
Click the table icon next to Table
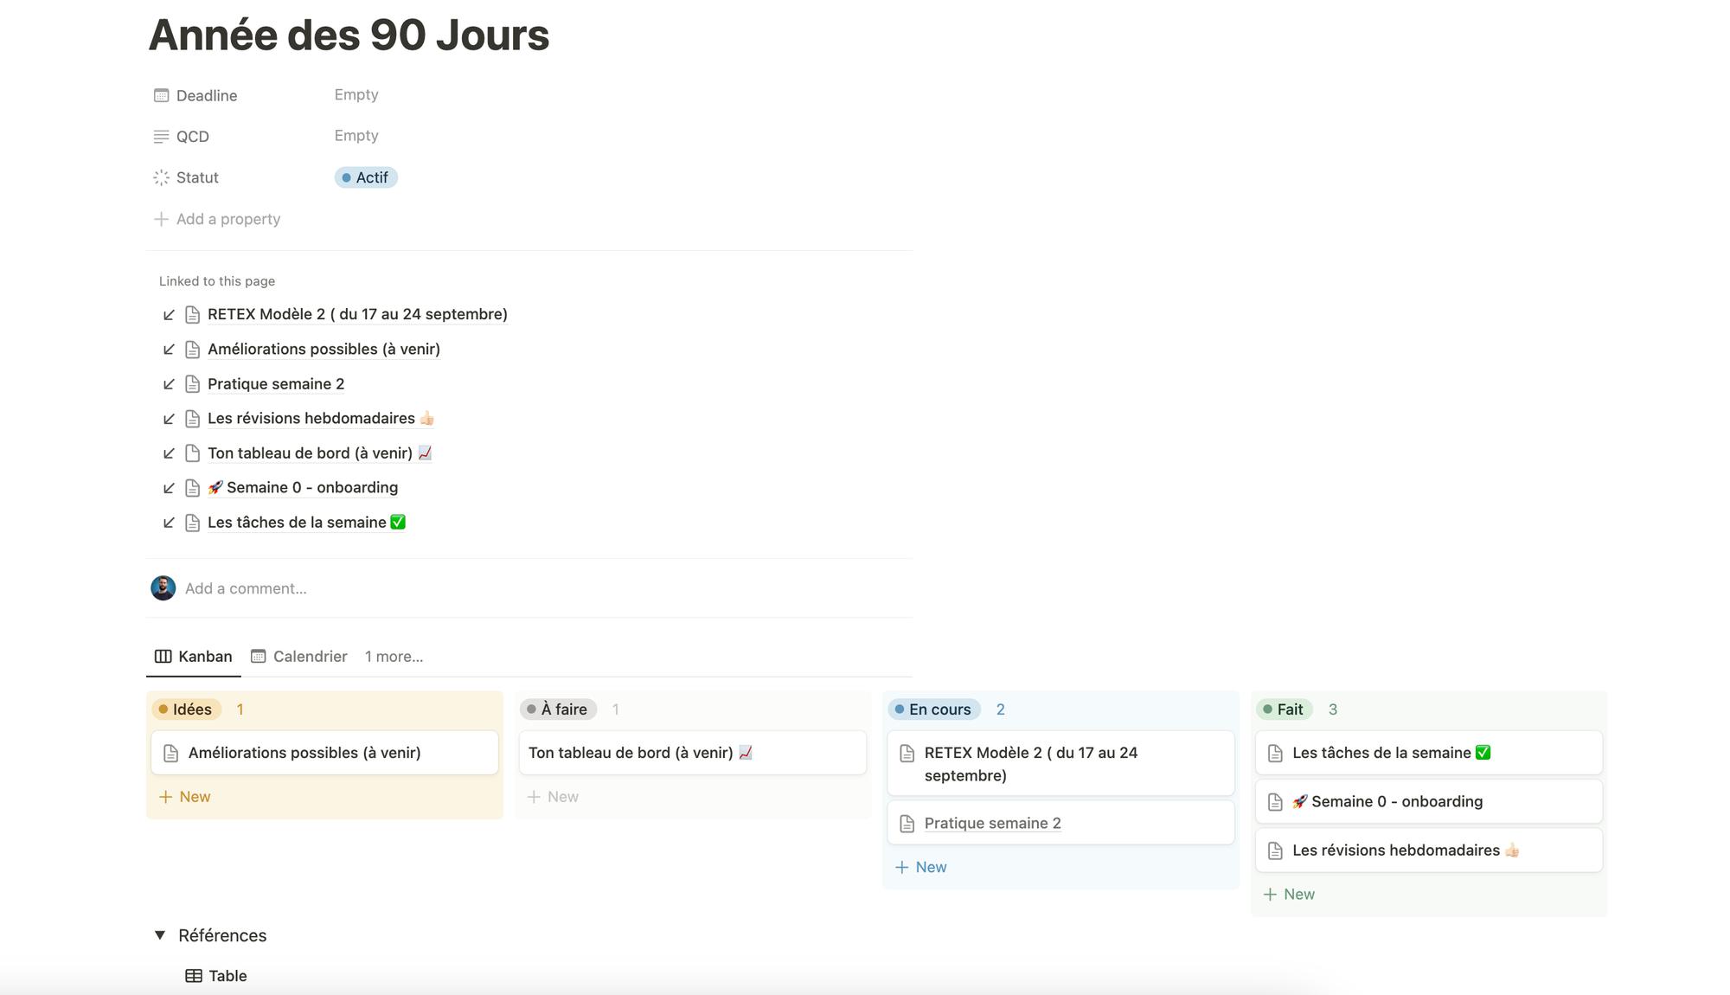pyautogui.click(x=194, y=975)
